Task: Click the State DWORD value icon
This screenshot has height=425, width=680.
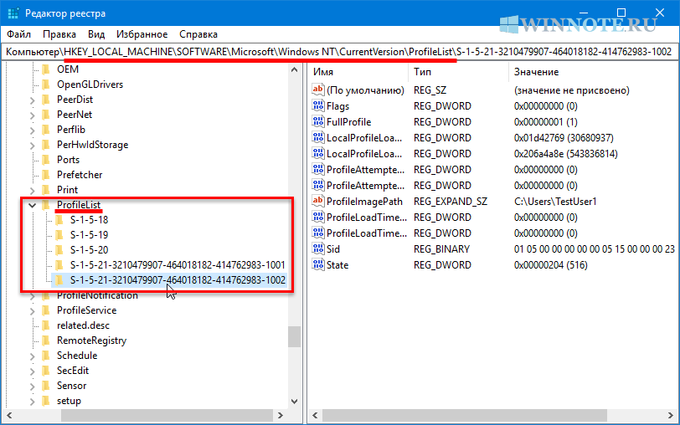Action: [x=318, y=264]
